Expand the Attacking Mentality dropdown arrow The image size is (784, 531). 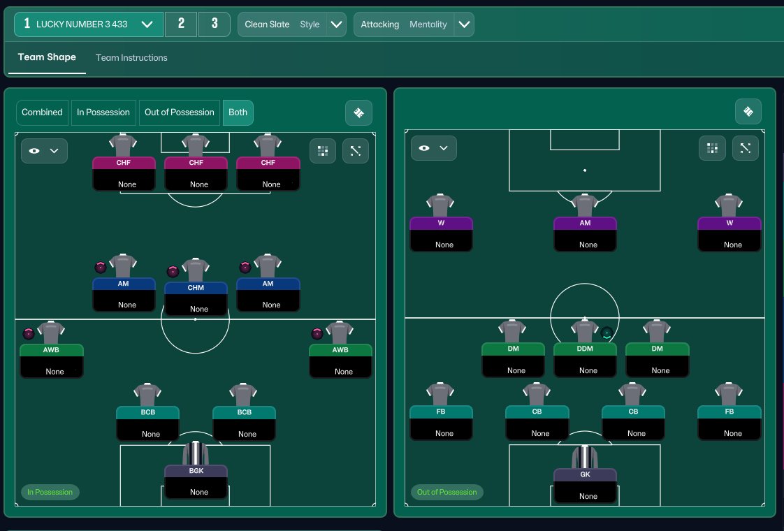click(464, 24)
